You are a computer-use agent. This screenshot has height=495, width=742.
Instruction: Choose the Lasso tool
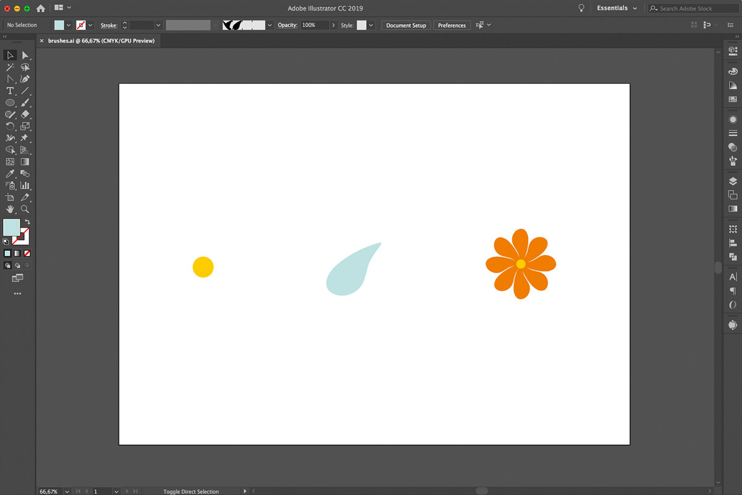pos(25,67)
